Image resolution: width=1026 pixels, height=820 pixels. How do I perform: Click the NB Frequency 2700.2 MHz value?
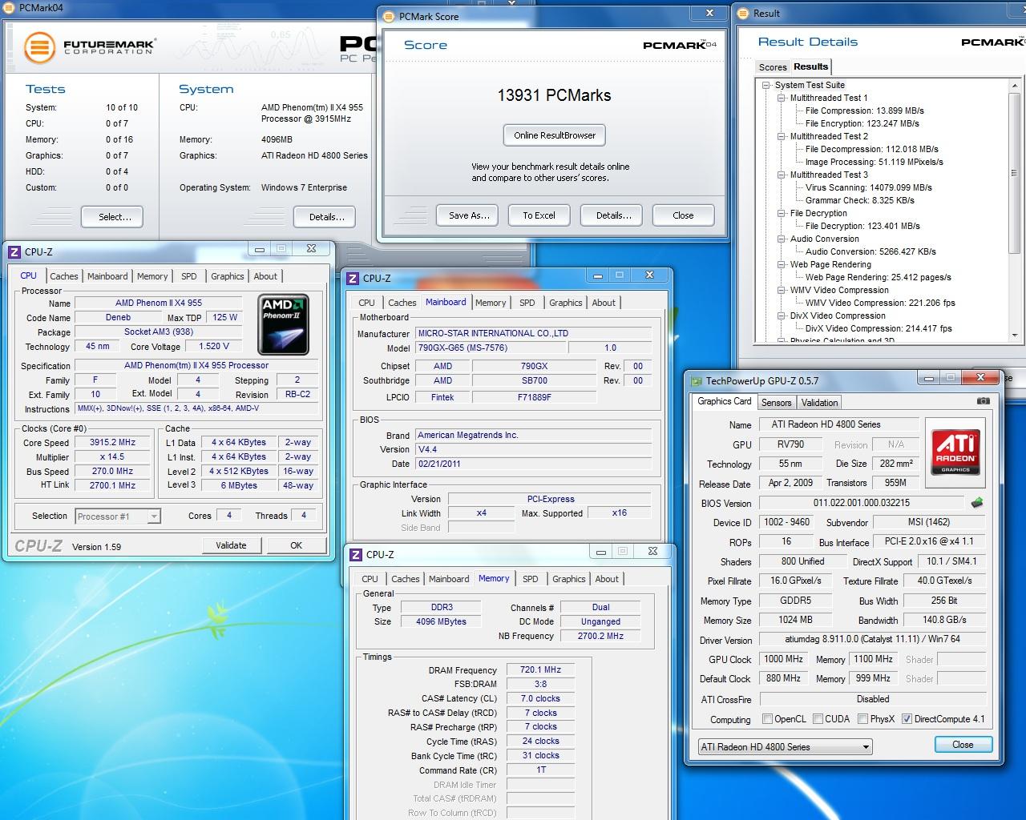(x=600, y=636)
